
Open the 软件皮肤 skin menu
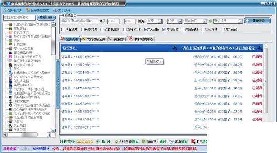(x=13, y=10)
